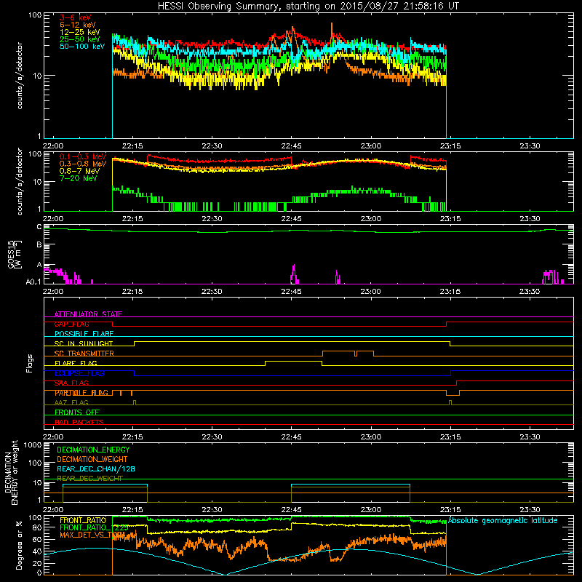Click the 25-50 keV legend entry
The height and width of the screenshot is (582, 582).
(x=79, y=39)
